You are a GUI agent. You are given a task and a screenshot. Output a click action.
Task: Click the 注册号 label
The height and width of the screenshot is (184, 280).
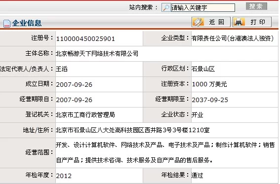point(42,38)
